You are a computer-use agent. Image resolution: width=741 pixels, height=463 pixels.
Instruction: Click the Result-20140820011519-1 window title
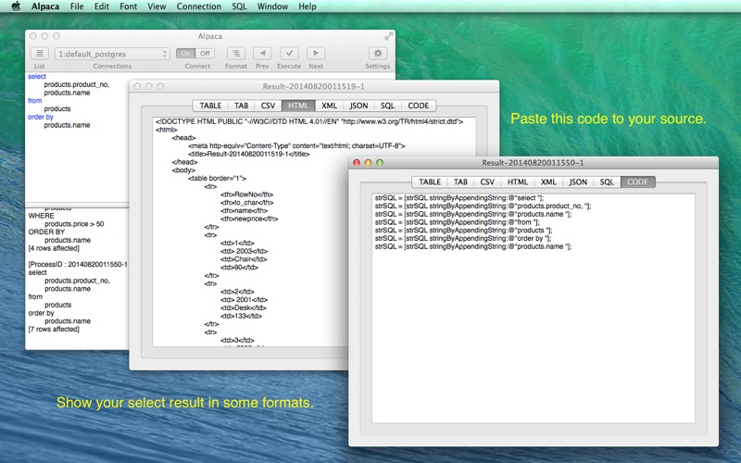(313, 86)
